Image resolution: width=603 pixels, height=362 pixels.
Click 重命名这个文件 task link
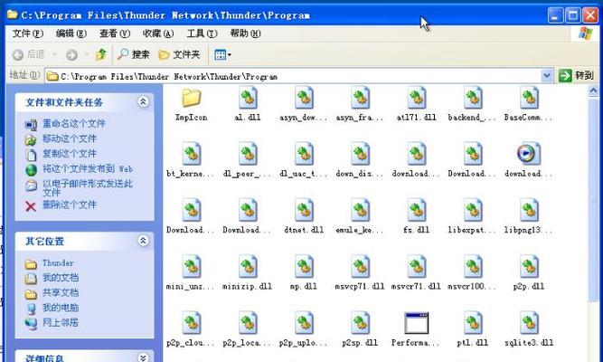pos(74,124)
